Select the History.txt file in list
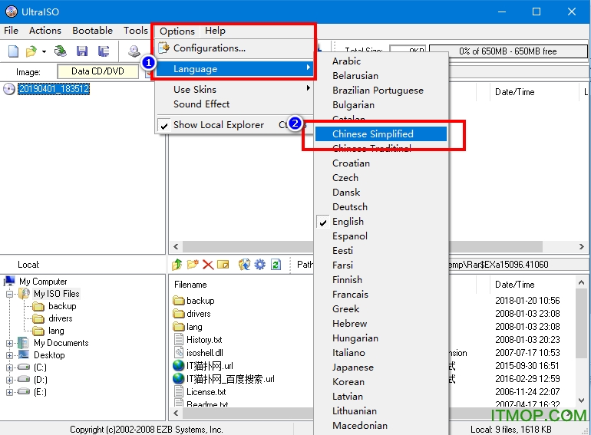Screen dimensions: 591x435 pos(204,340)
